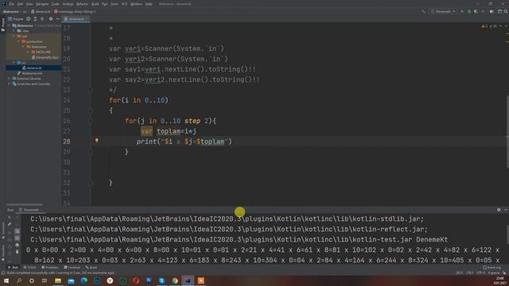Start debugging with the Debug bug icon

[x=468, y=11]
